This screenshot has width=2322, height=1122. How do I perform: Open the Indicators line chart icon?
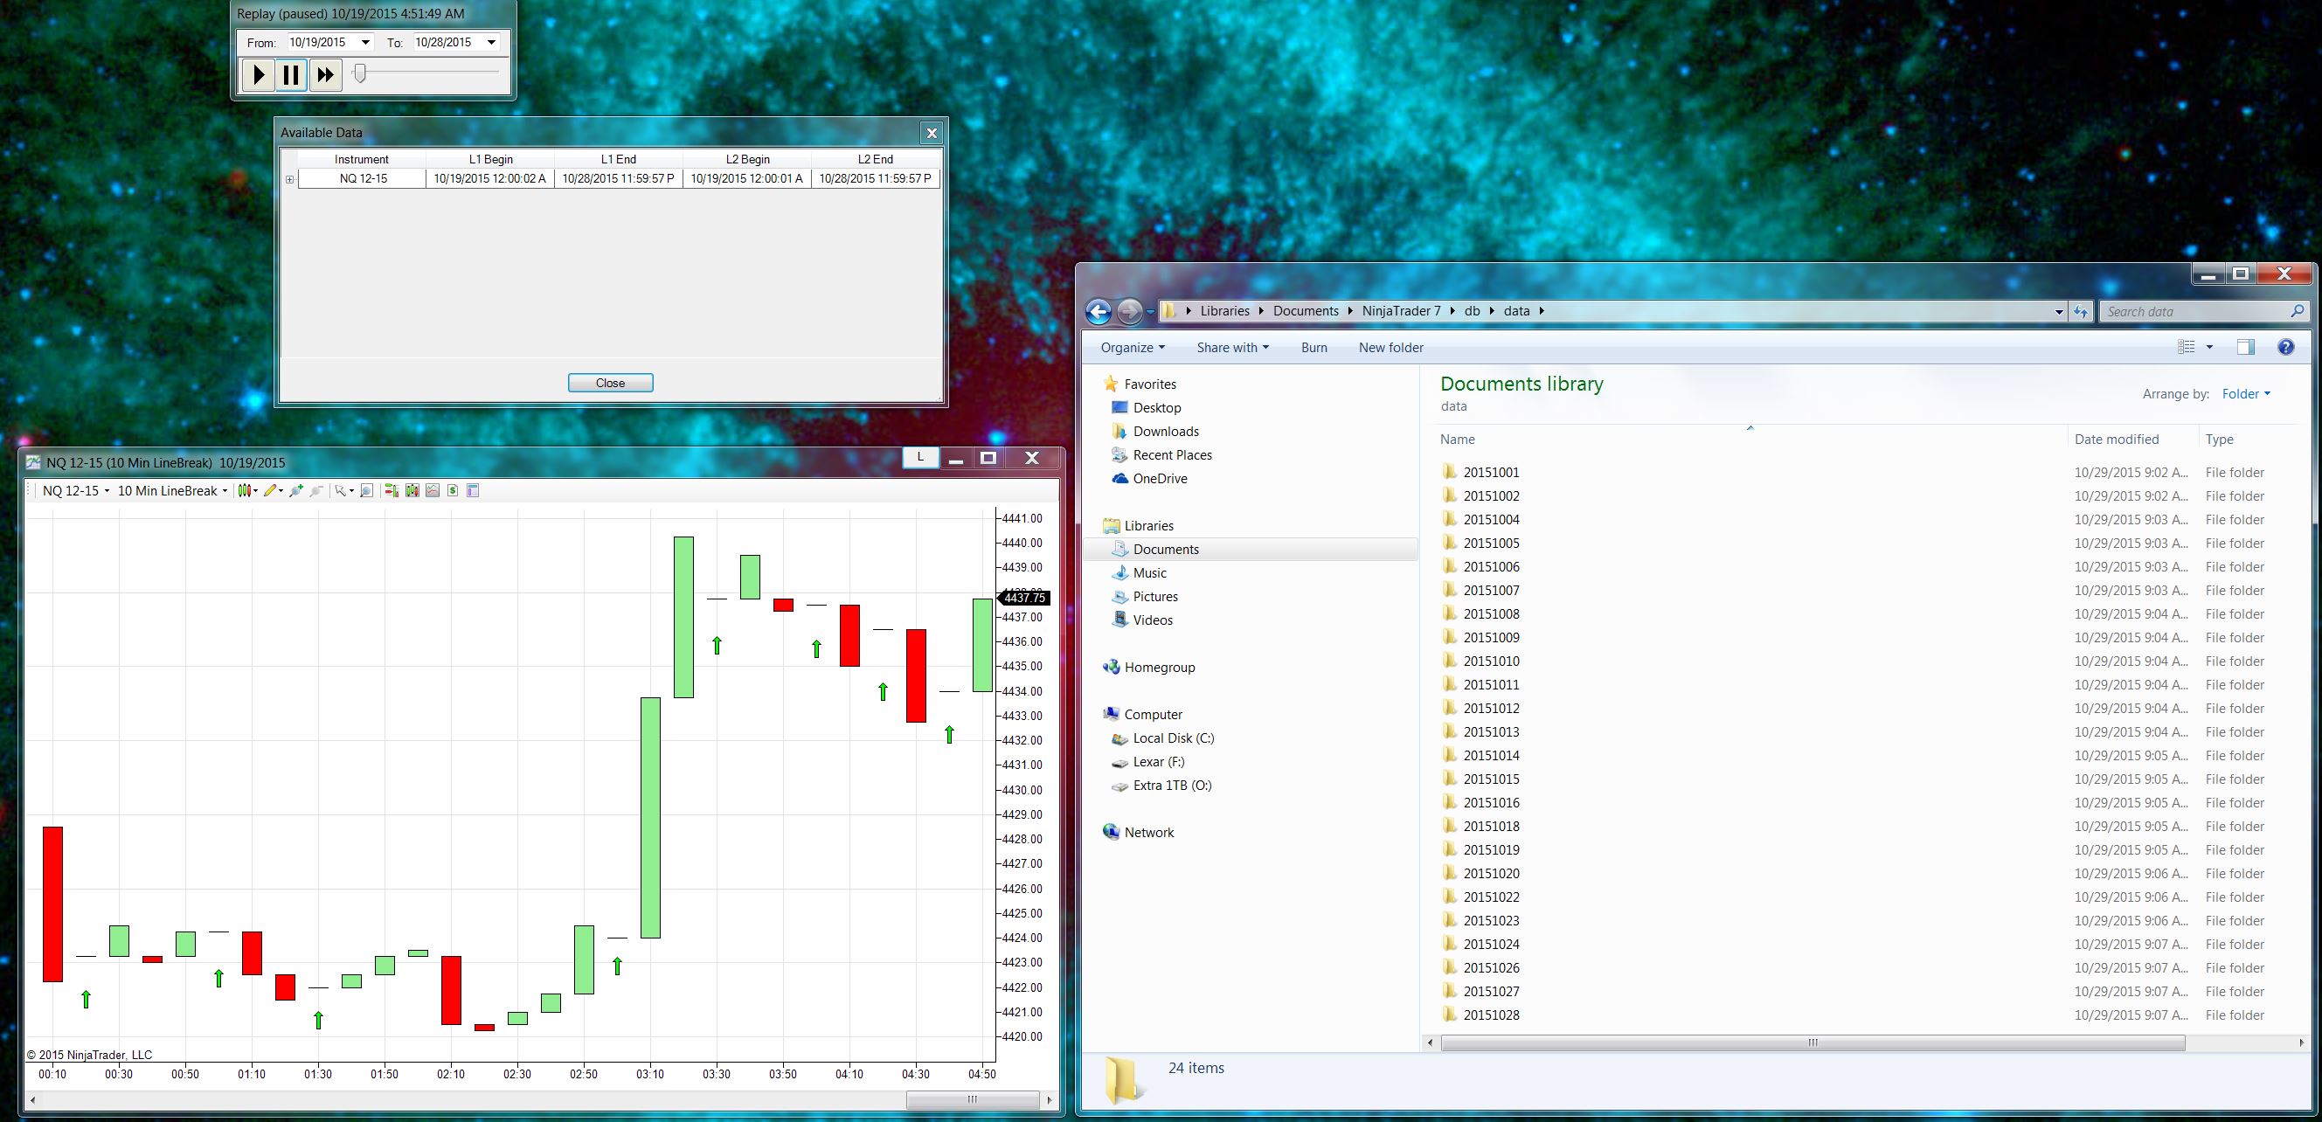pos(433,491)
